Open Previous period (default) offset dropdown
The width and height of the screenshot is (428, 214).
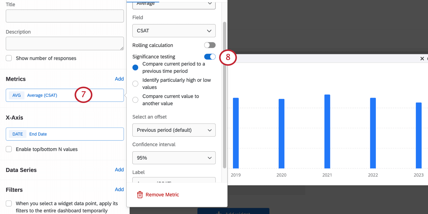pos(174,130)
